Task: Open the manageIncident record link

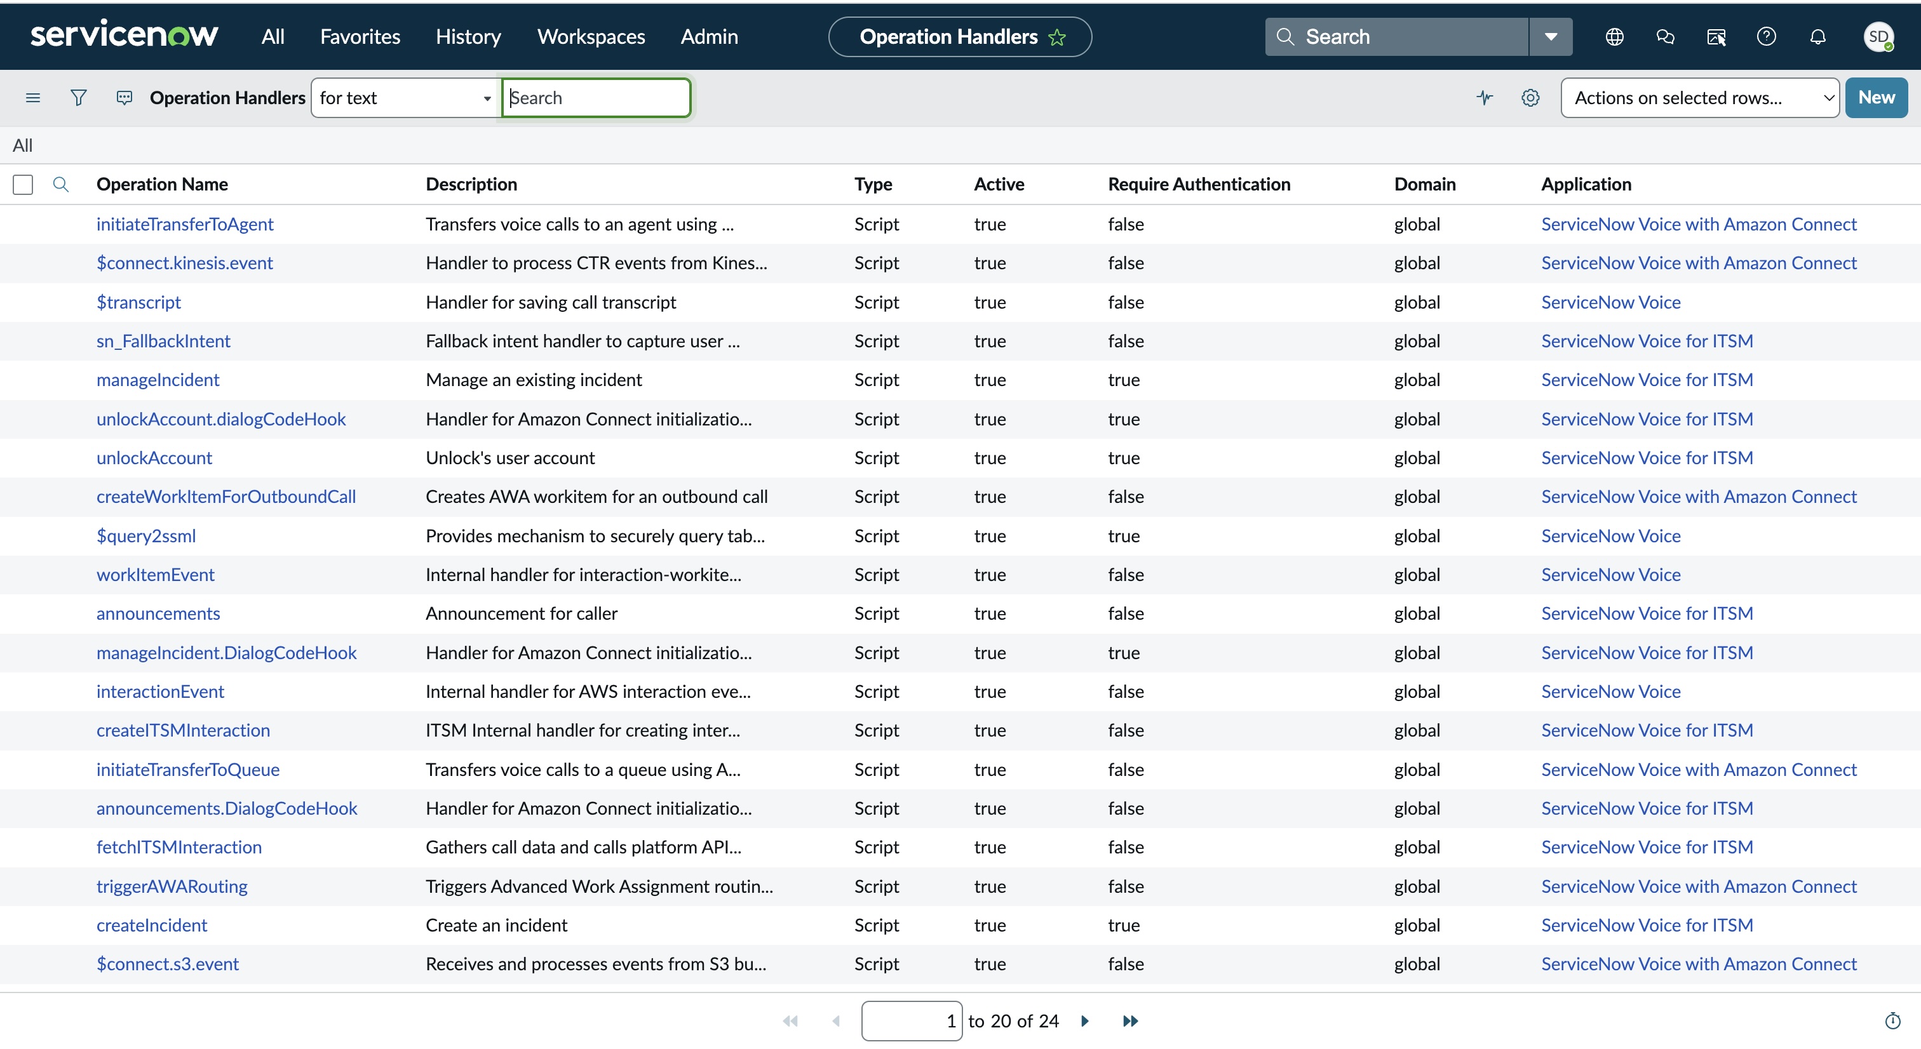Action: coord(158,380)
